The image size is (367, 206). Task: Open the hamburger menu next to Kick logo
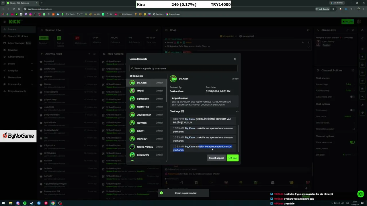(x=5, y=22)
